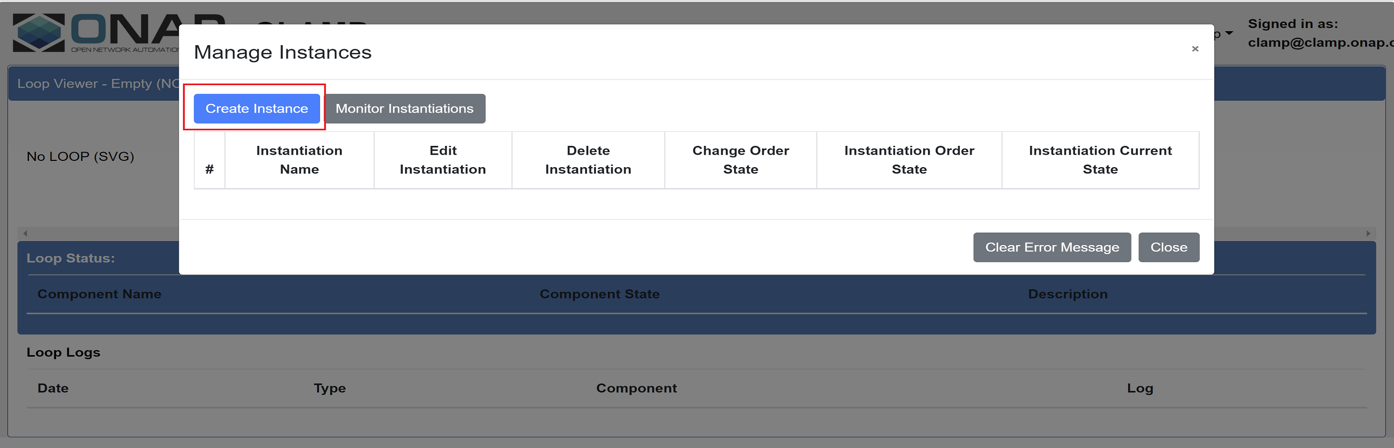Expand the dropdown caret near Signed in
Screen dimensions: 1394x448
coord(1229,34)
